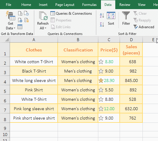Select White long sleeve shirt cell
Screen dimensions: 158x141
click(x=34, y=80)
